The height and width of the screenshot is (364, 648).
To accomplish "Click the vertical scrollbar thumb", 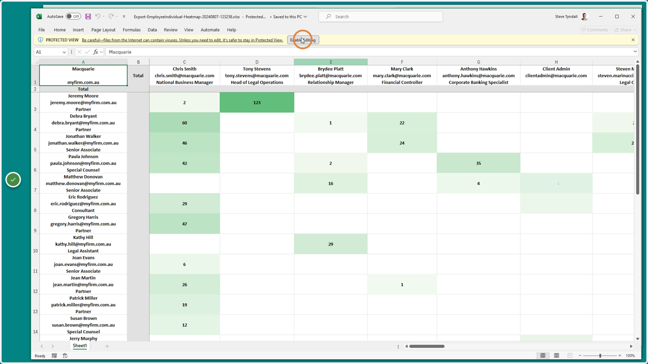I will pos(638,129).
